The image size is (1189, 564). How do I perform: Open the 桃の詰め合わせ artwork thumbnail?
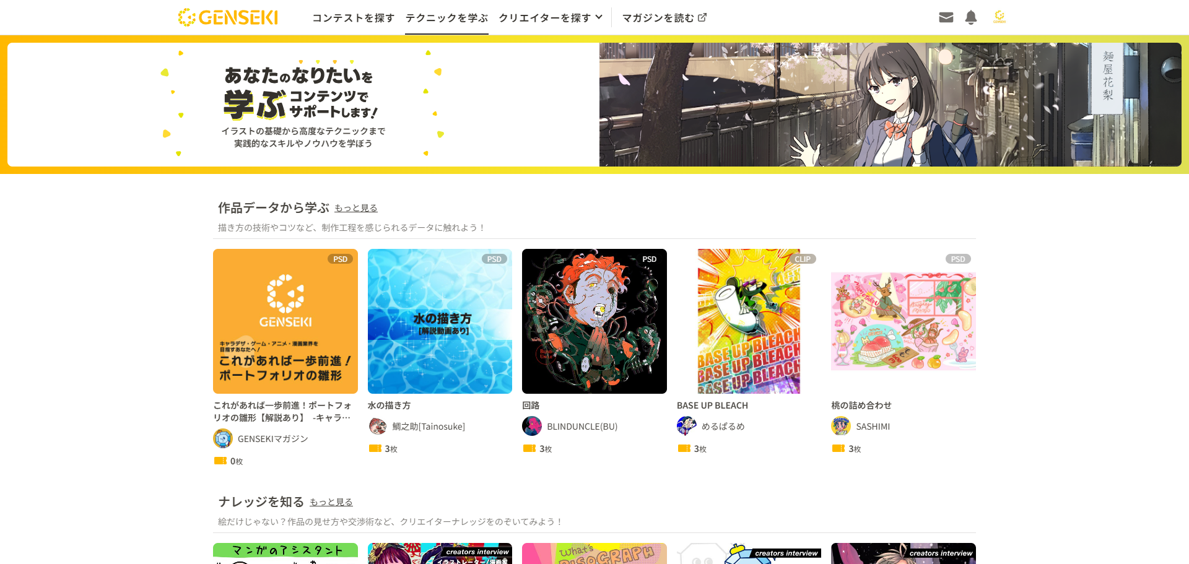(x=904, y=321)
